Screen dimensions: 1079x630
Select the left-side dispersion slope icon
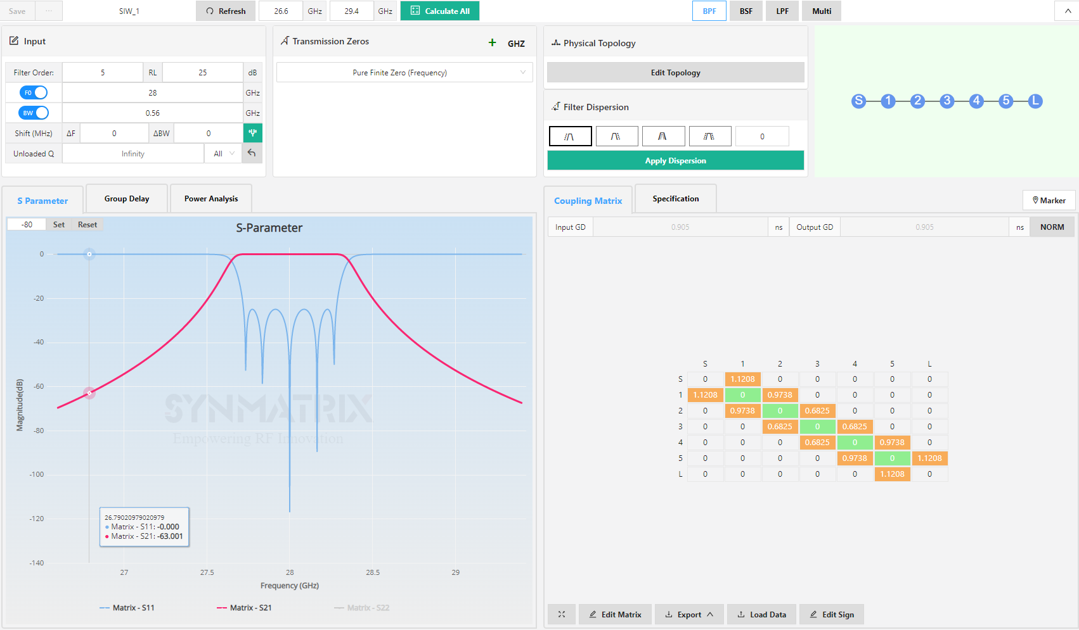pos(570,135)
